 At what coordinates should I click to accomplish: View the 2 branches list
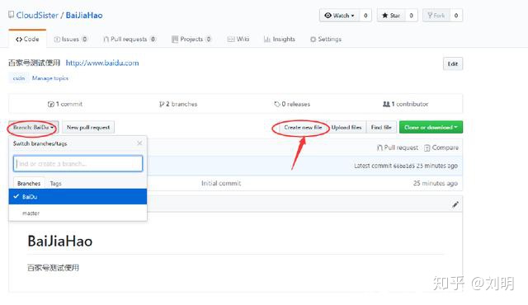pos(178,104)
